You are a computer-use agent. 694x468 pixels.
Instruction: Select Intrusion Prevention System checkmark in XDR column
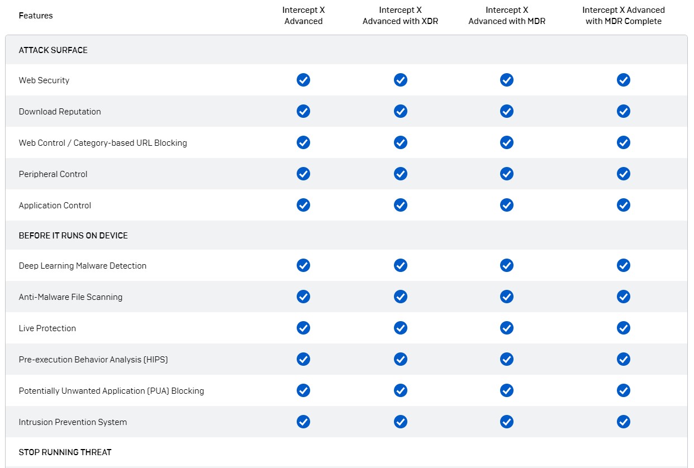point(401,422)
